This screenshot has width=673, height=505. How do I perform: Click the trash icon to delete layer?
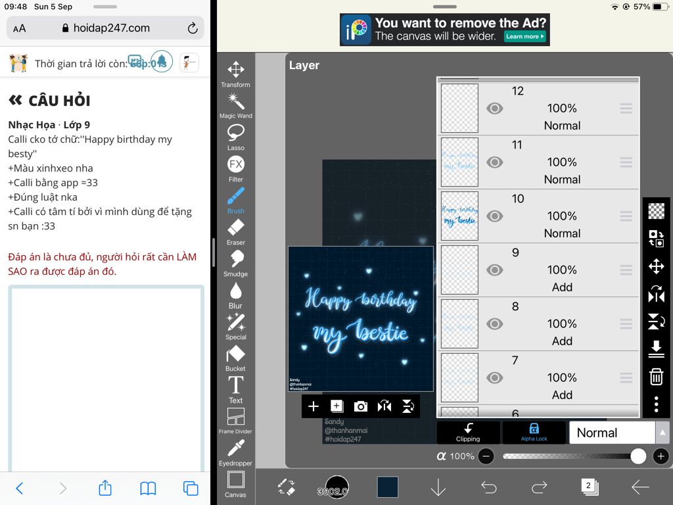point(657,376)
